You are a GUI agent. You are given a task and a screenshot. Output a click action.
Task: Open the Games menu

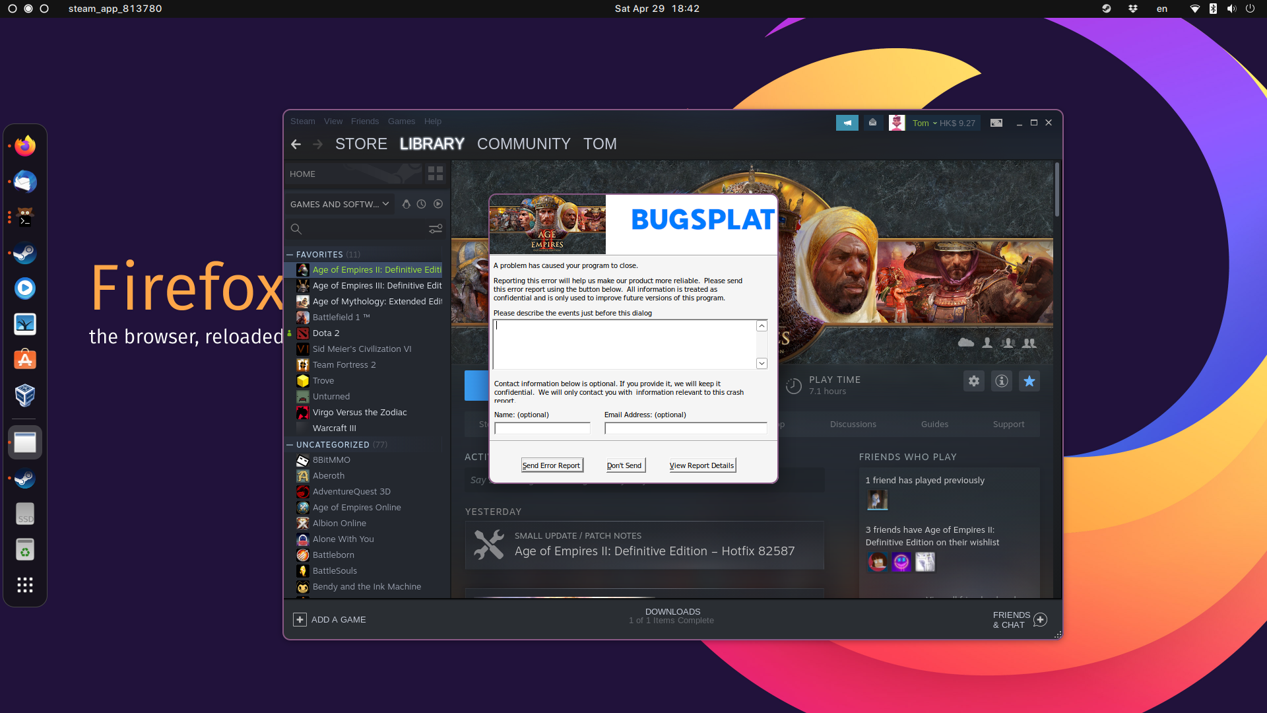click(x=401, y=121)
